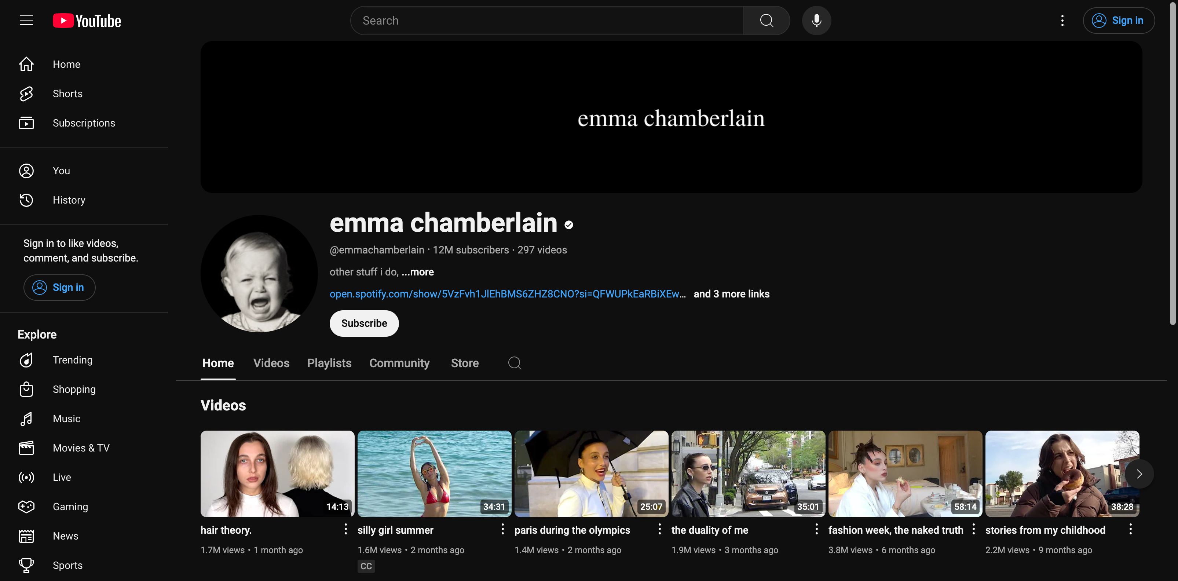Click the YouTube logo

click(87, 21)
